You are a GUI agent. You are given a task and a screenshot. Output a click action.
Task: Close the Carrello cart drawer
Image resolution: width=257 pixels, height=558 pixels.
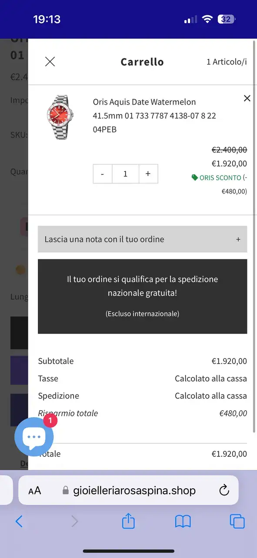click(x=50, y=61)
